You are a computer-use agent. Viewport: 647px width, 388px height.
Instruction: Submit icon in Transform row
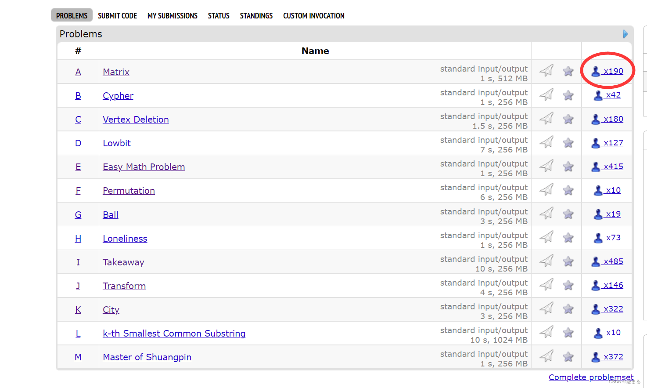pos(546,285)
